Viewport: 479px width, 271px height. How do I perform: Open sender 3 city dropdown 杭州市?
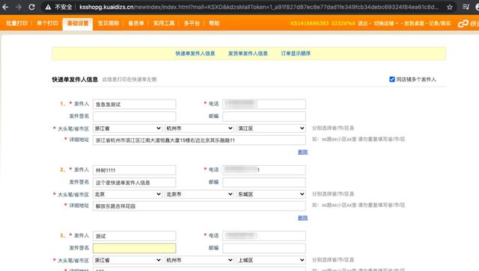[199, 260]
